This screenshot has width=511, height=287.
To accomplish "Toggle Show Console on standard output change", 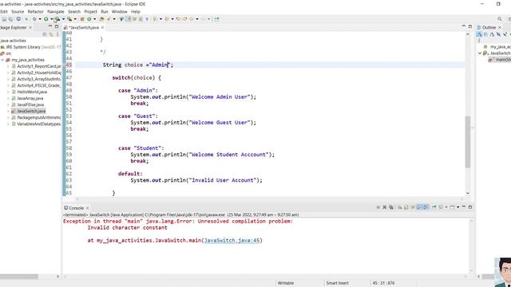I will pos(419,207).
